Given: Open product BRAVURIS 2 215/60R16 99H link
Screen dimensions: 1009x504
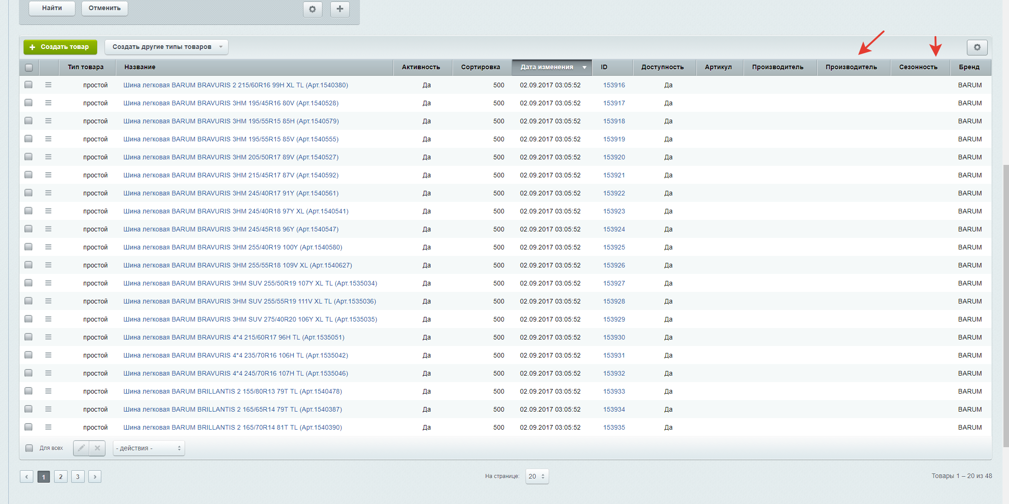Looking at the screenshot, I should [x=235, y=85].
